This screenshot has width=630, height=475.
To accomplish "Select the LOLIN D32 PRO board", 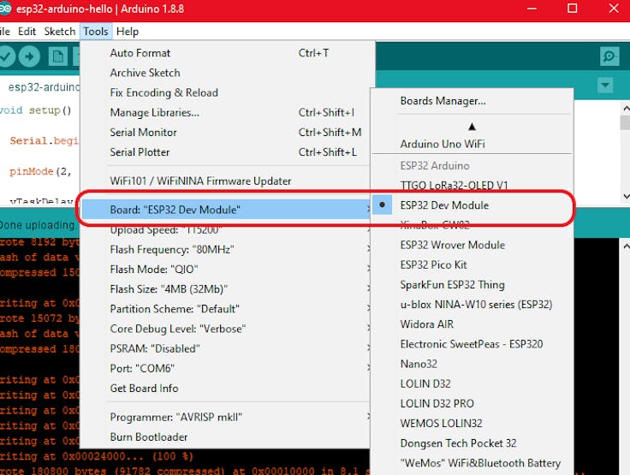I will [x=472, y=403].
